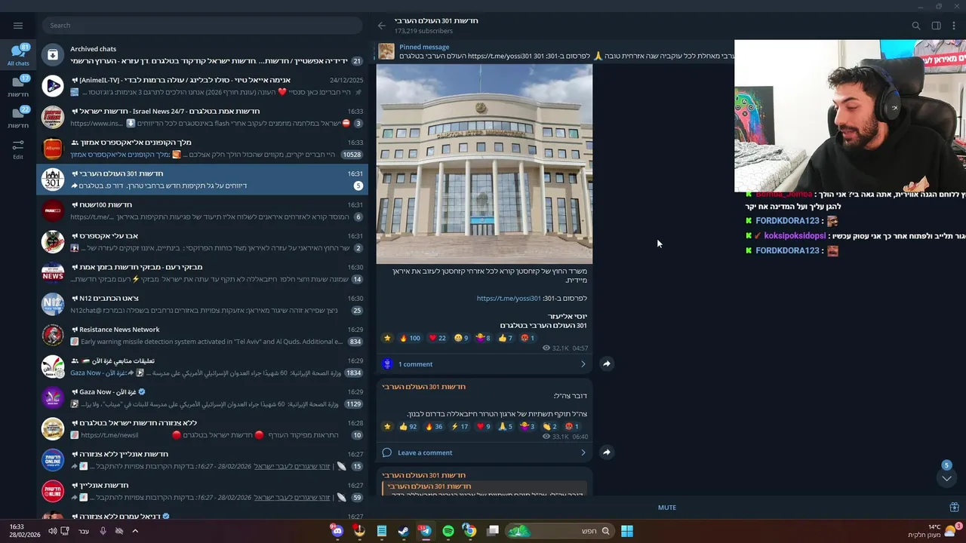Screen dimensions: 966x543
Task: Click the MUTE button
Action: [667, 508]
